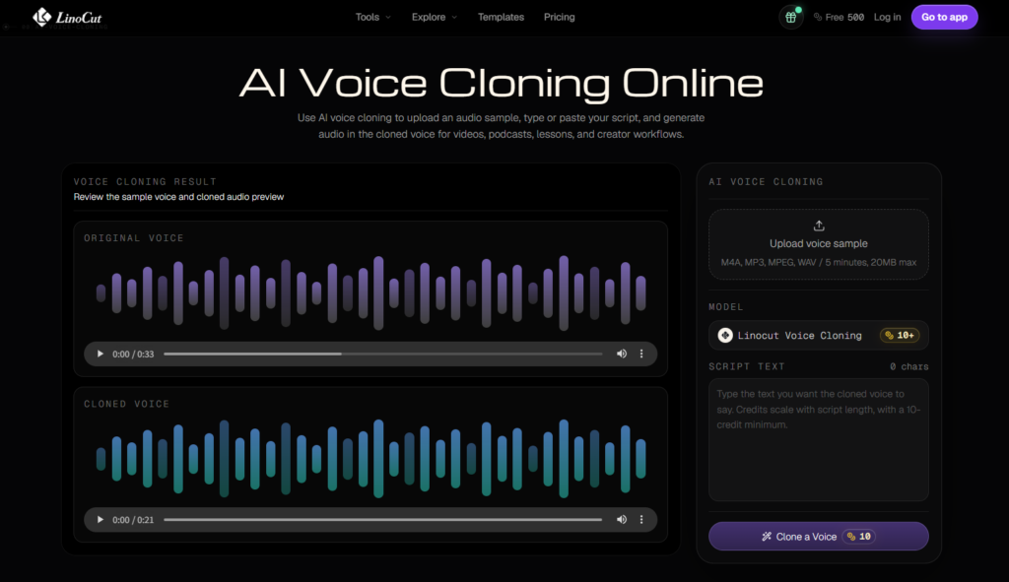
Task: Open more options on original voice player
Action: tap(641, 354)
